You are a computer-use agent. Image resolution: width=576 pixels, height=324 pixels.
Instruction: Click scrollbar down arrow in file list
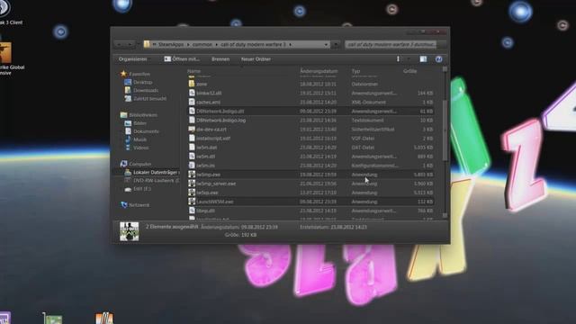(445, 216)
